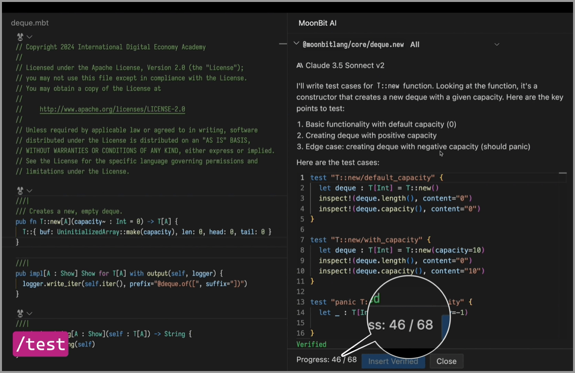Click line number 12 in the test code

301,292
